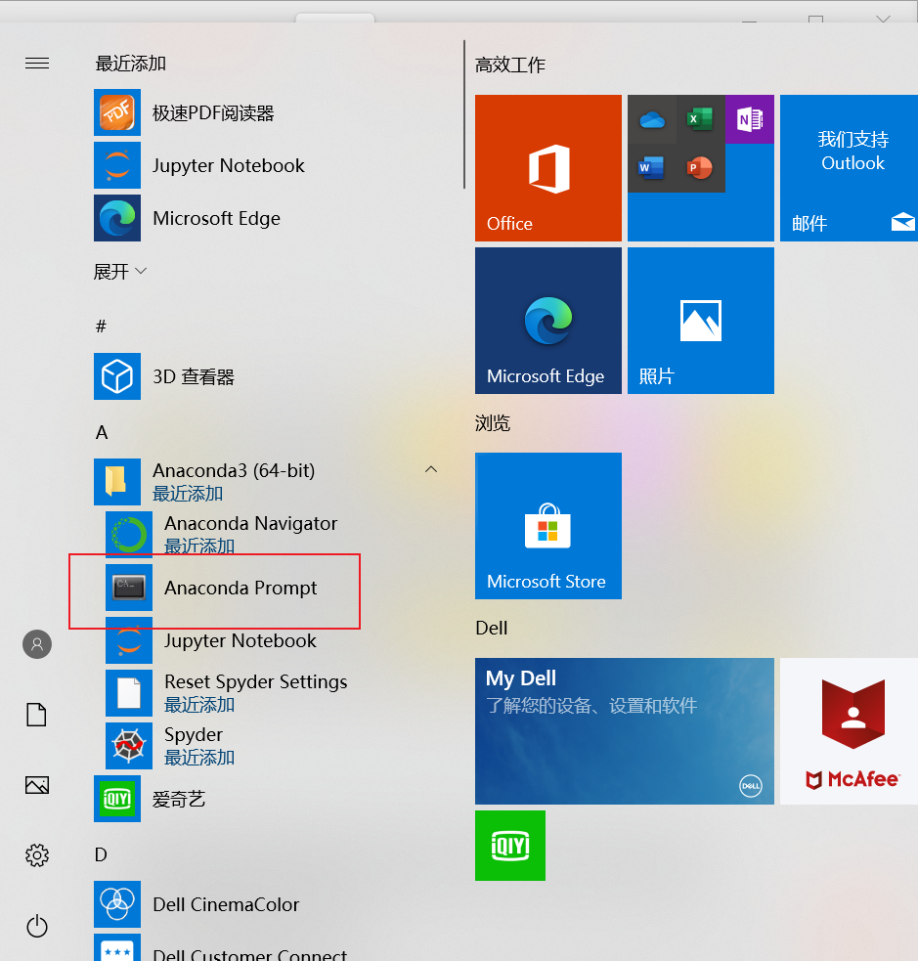Open the Microsoft Store tile

click(x=548, y=526)
